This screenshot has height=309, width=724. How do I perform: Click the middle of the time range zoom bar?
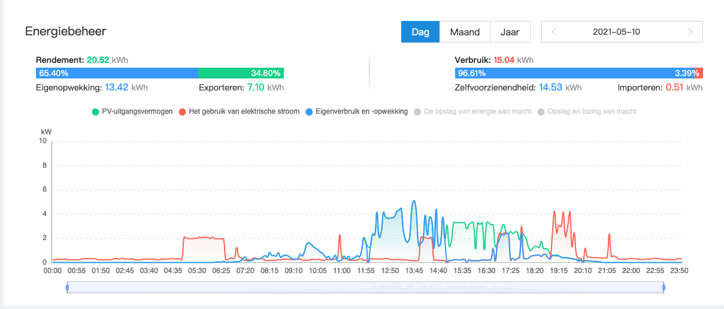(365, 288)
